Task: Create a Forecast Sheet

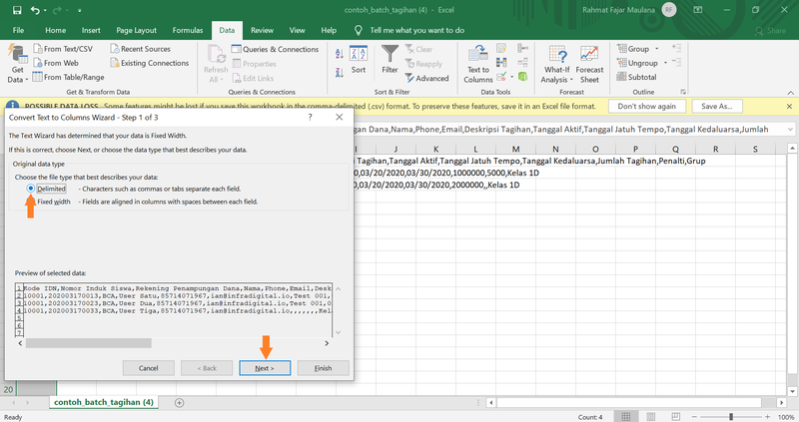Action: (589, 64)
